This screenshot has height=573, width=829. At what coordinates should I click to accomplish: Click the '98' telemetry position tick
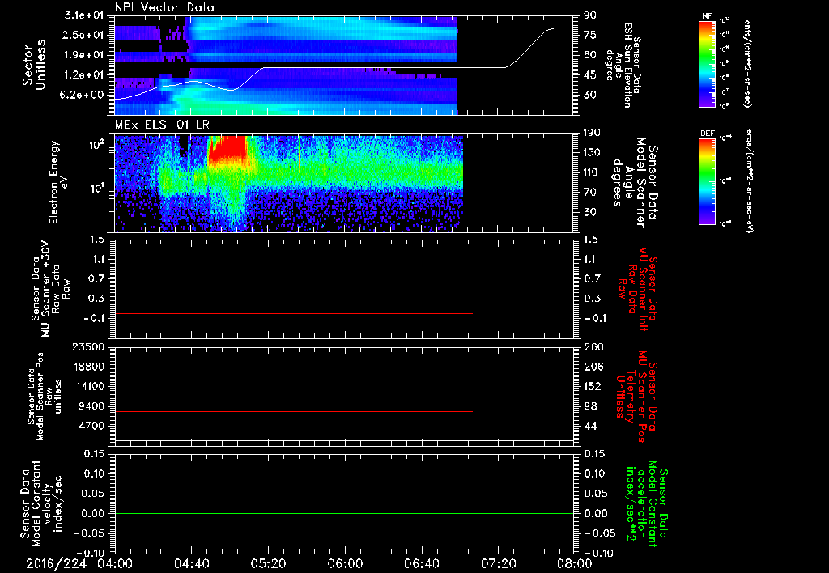590,406
